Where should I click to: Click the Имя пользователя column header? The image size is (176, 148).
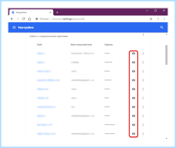click(x=81, y=45)
